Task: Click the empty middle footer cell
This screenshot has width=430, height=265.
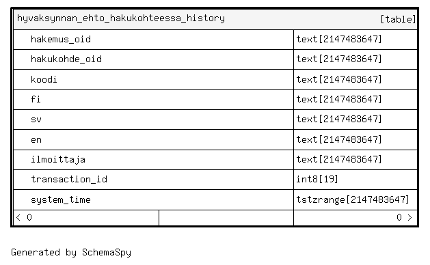Action: click(226, 218)
